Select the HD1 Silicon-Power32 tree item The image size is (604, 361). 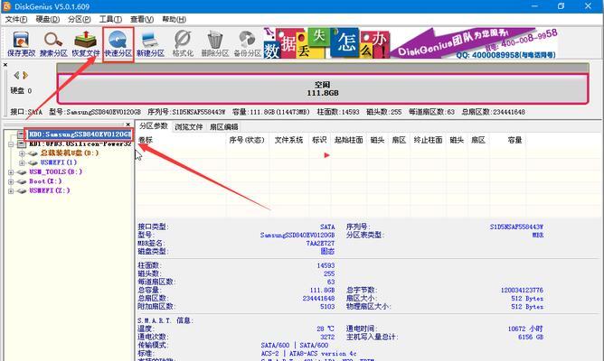(80, 144)
